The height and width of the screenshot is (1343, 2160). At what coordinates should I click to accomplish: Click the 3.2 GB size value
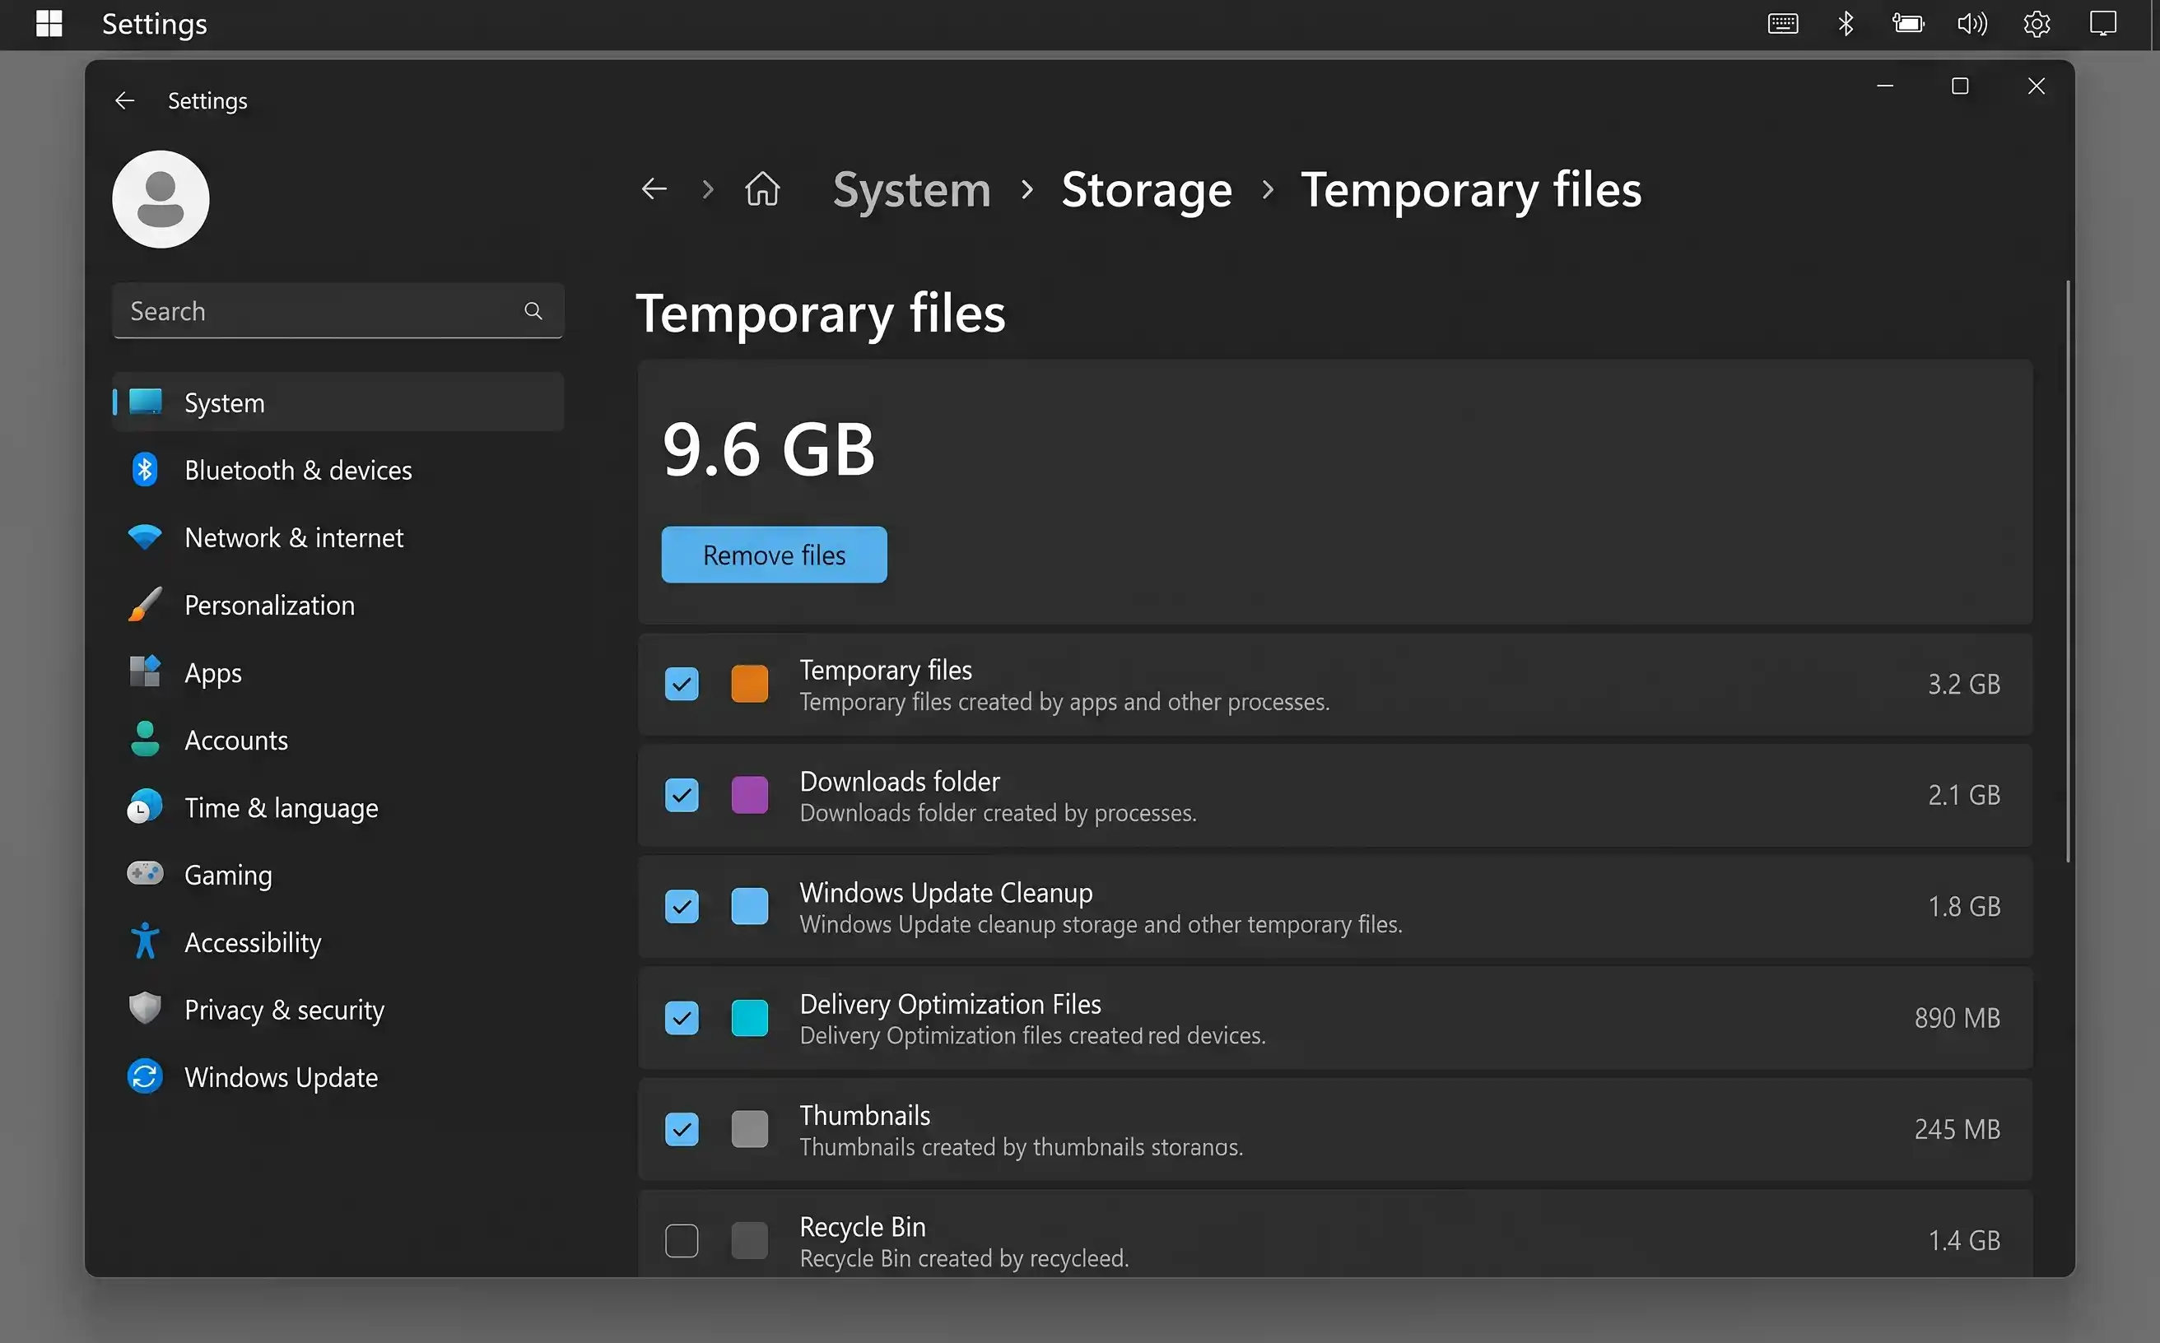click(1963, 684)
